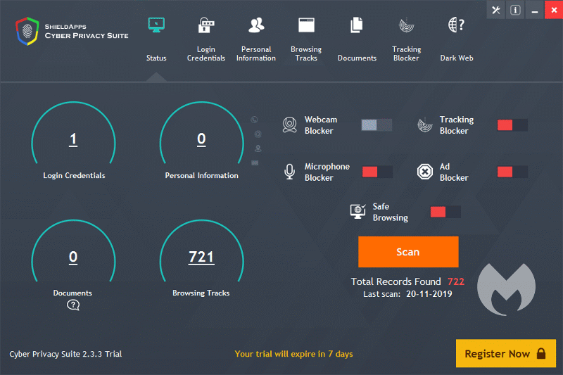Open the Login Credentials padlock icon
Image resolution: width=563 pixels, height=375 pixels.
point(206,25)
